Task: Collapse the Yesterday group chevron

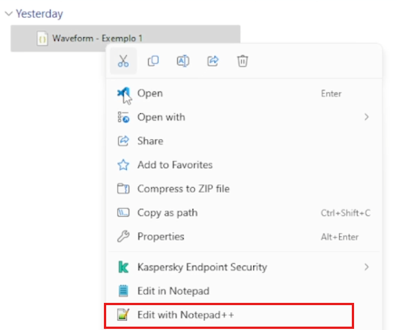Action: click(8, 14)
